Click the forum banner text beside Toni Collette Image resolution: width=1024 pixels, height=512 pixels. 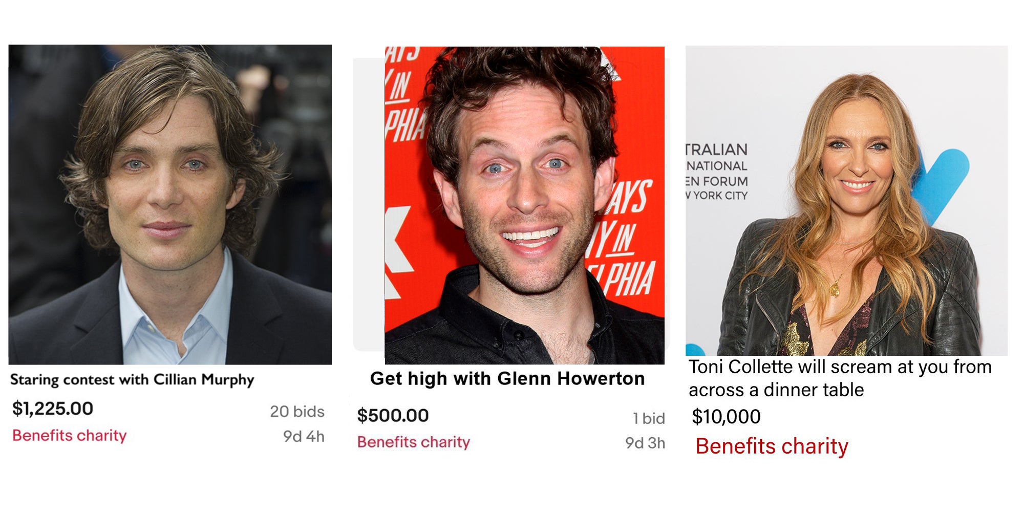click(x=717, y=172)
